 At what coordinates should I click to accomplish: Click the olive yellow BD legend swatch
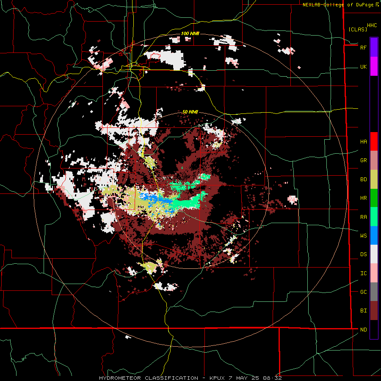coord(374,179)
